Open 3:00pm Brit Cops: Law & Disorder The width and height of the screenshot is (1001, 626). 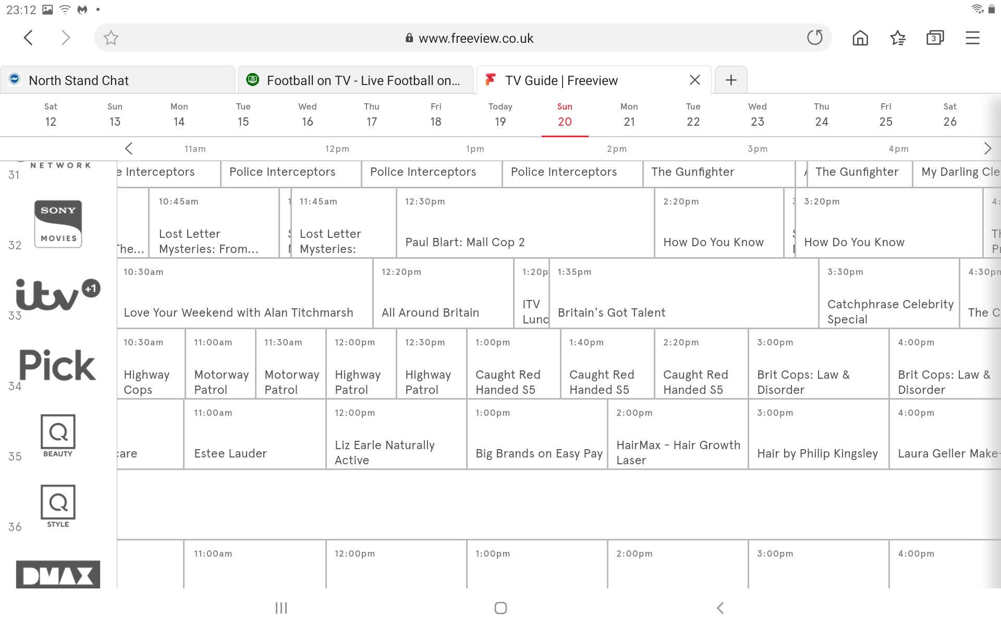tap(819, 364)
